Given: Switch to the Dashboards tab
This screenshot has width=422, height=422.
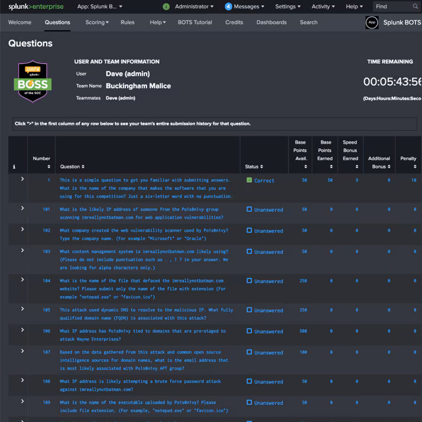Looking at the screenshot, I should (x=271, y=22).
